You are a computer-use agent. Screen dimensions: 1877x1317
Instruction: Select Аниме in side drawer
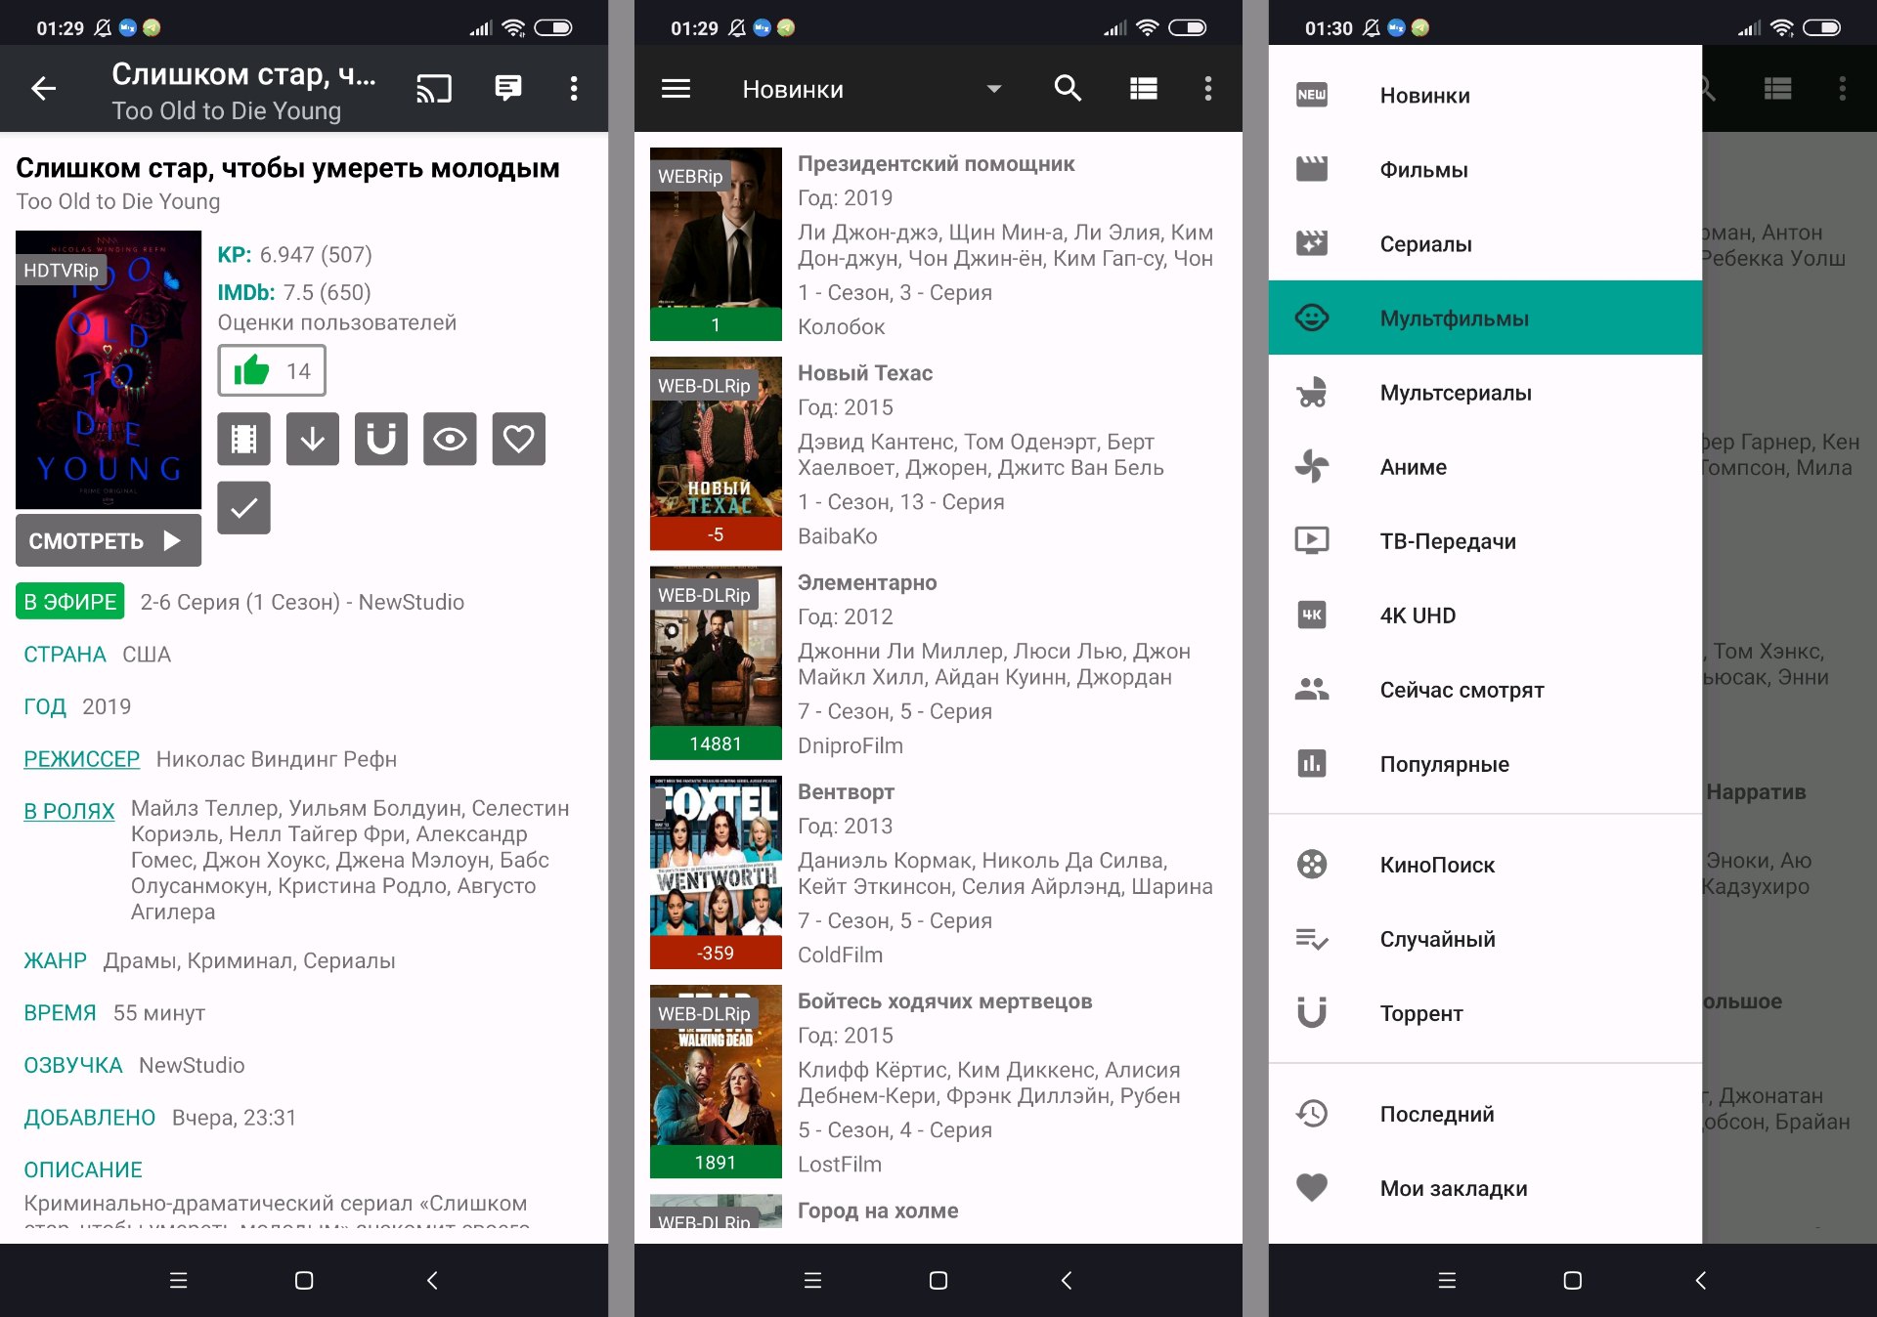(x=1485, y=467)
